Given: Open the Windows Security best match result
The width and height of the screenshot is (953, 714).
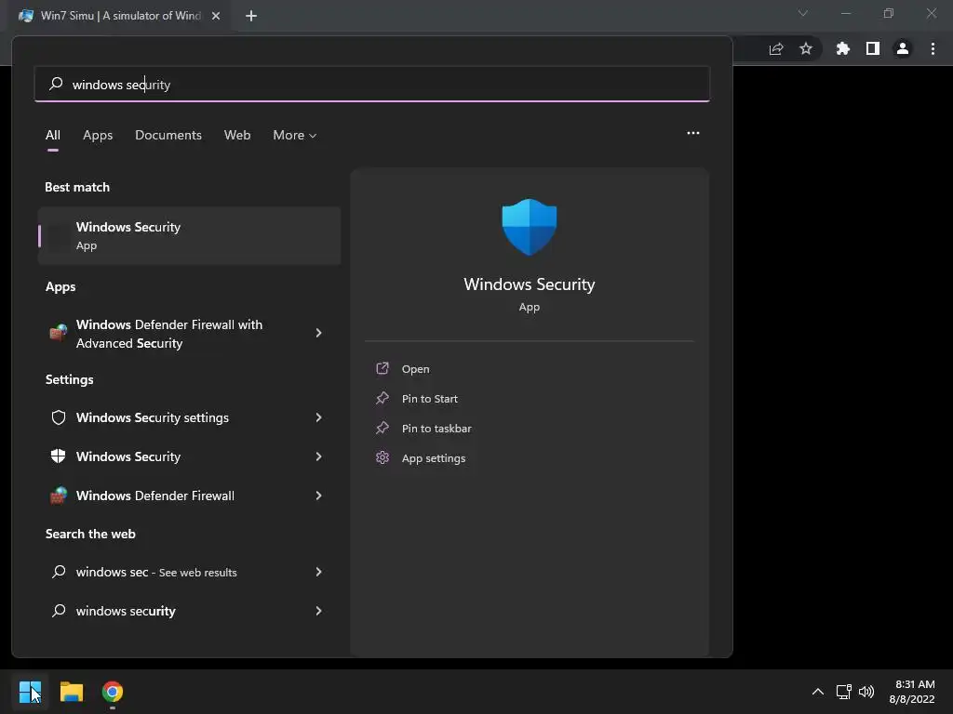Looking at the screenshot, I should tap(189, 235).
